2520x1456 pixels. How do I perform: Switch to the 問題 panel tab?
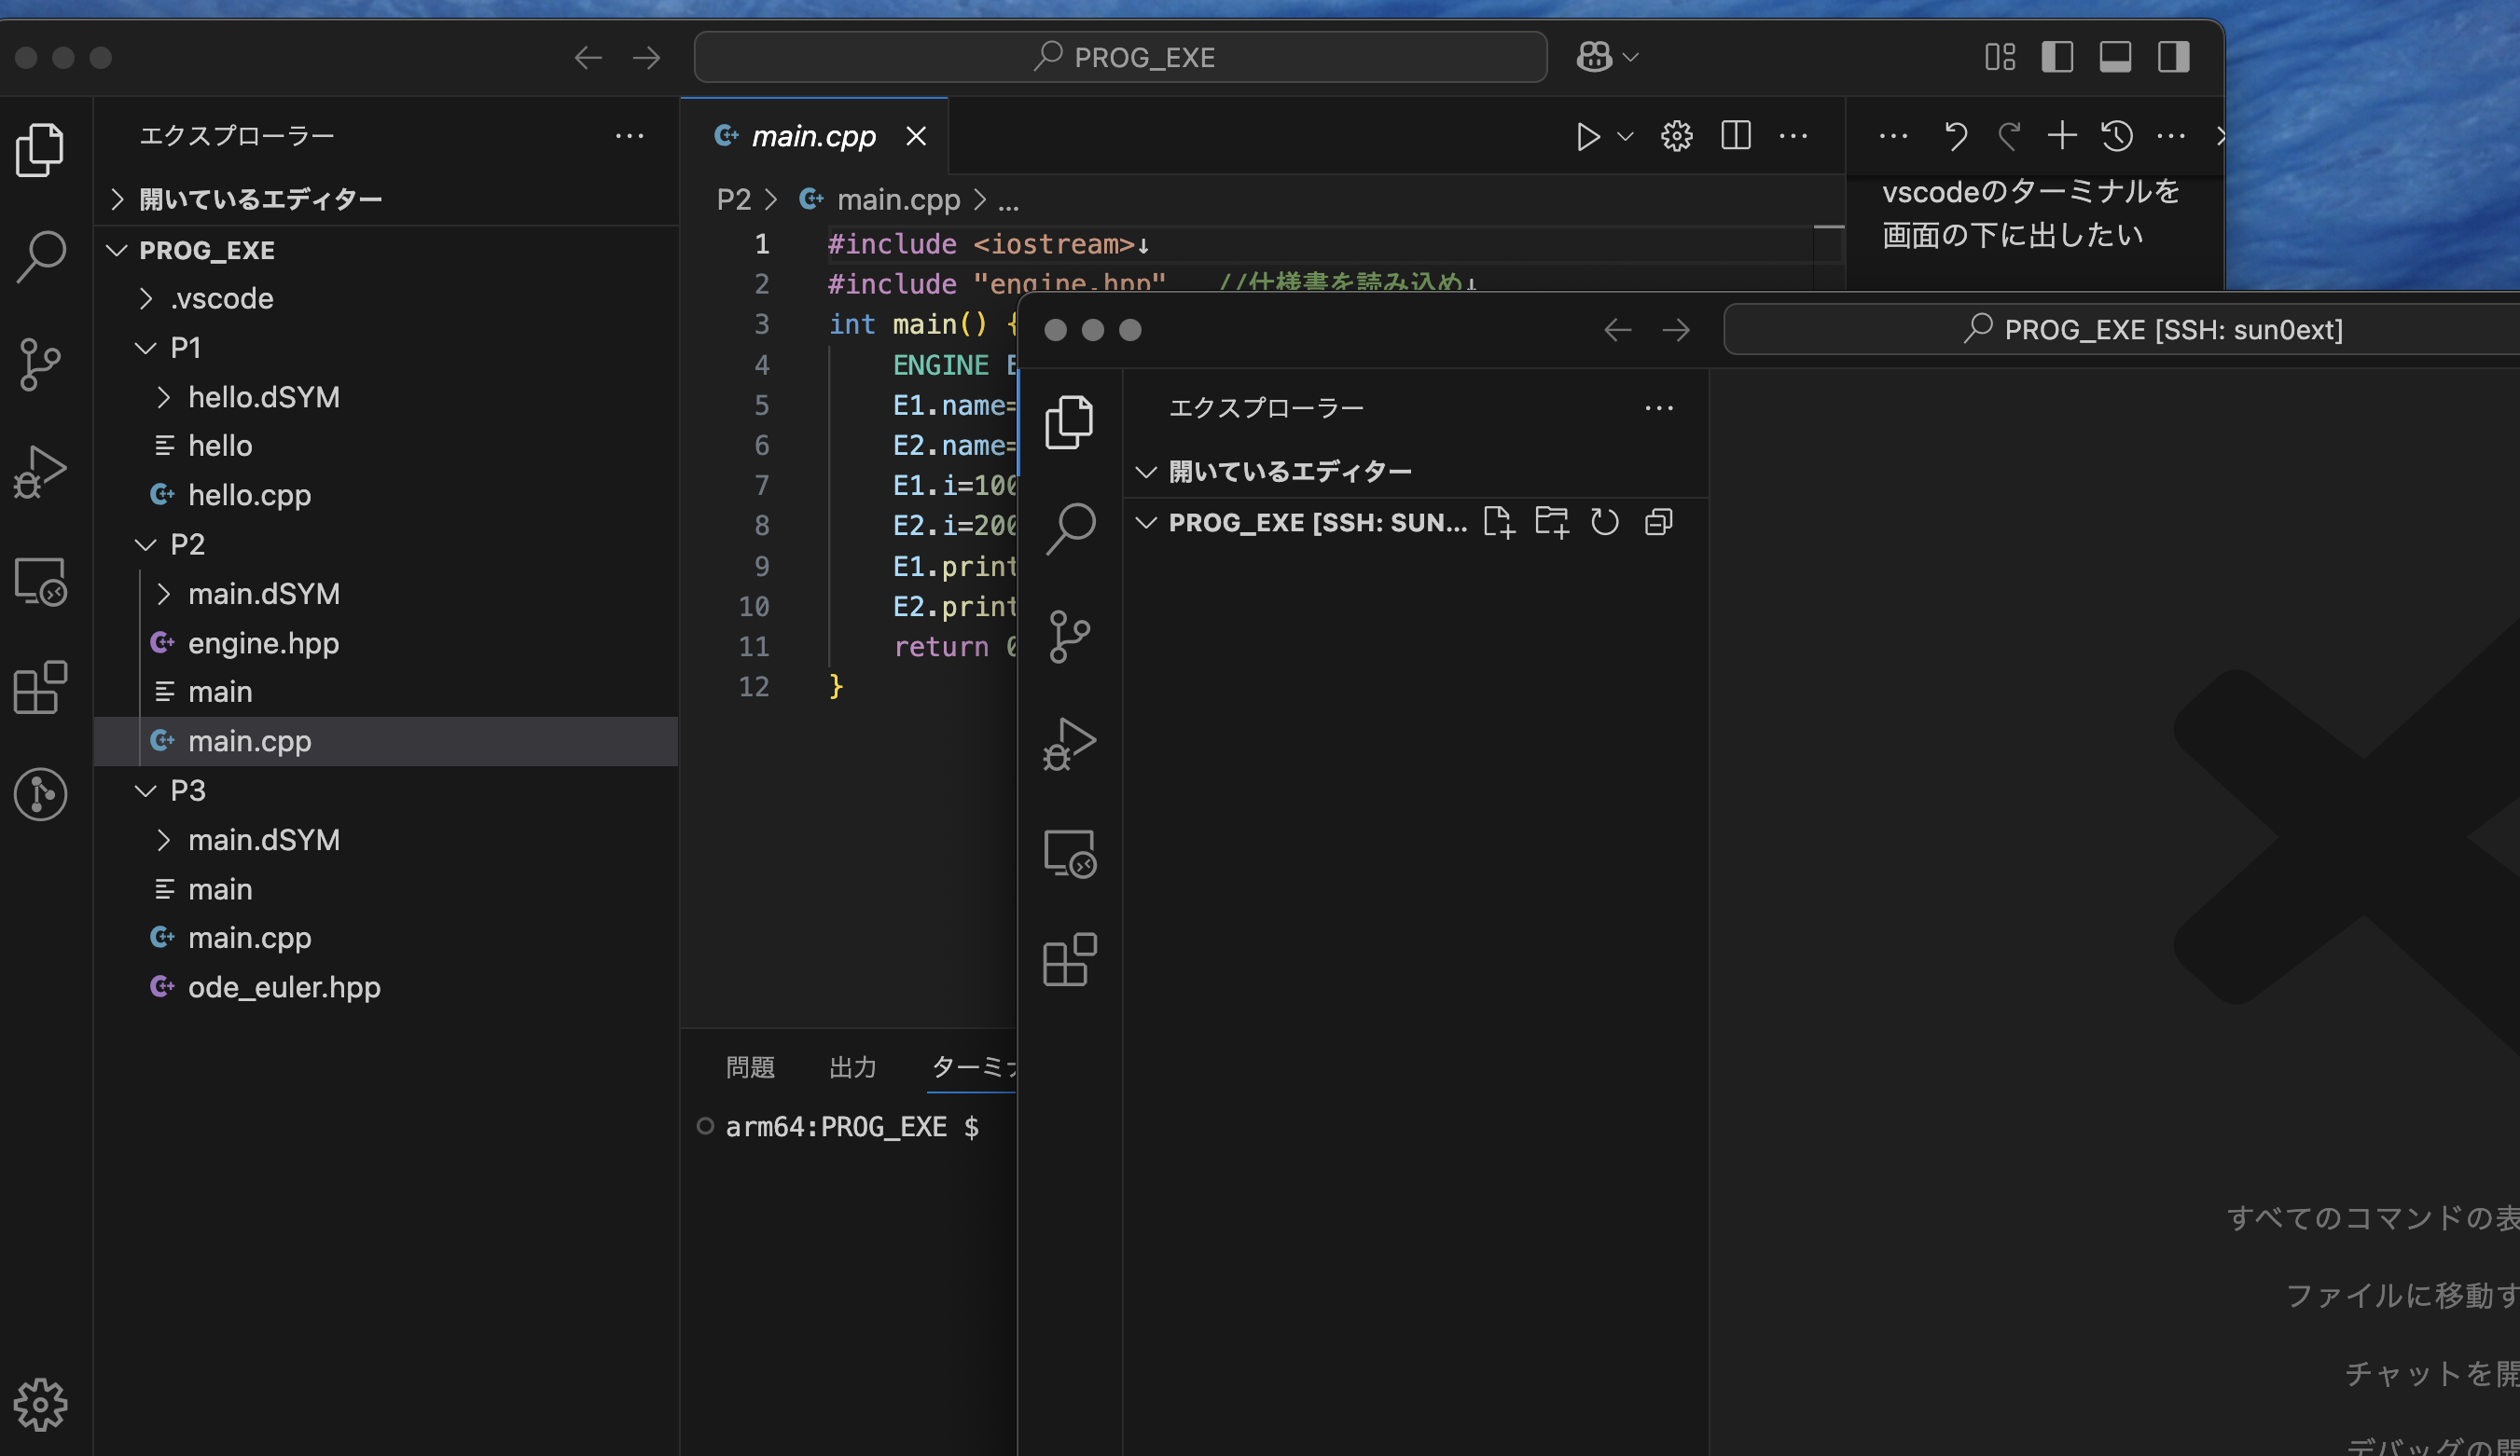point(750,1067)
